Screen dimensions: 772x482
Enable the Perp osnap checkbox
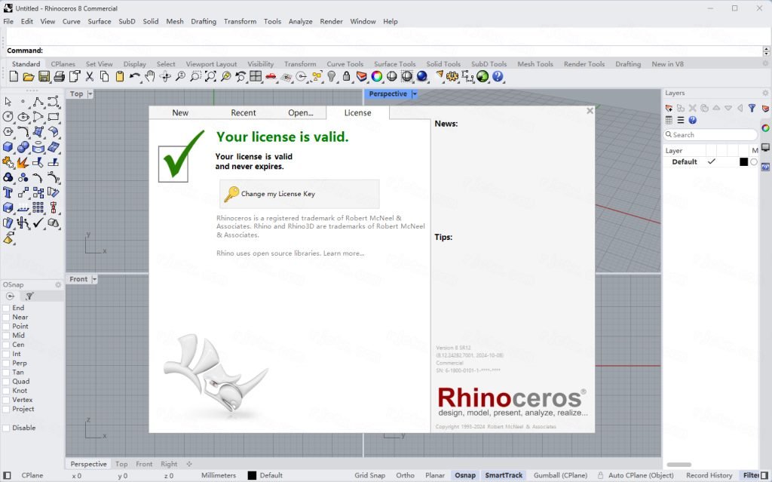click(x=6, y=364)
